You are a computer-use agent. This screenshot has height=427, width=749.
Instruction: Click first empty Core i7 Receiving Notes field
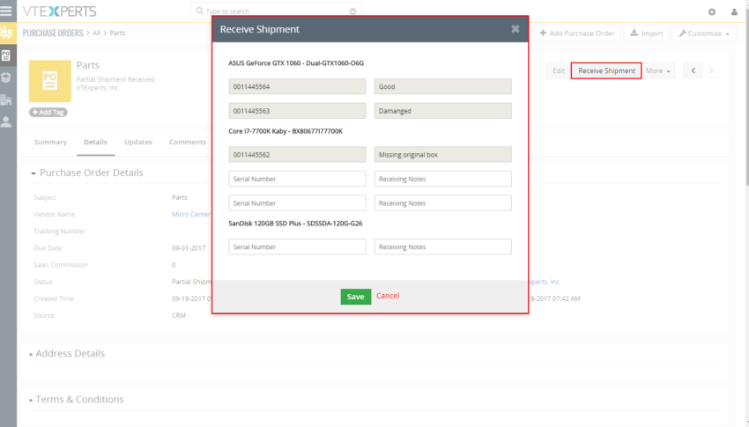[443, 179]
